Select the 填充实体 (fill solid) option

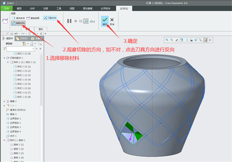[x=18, y=18]
